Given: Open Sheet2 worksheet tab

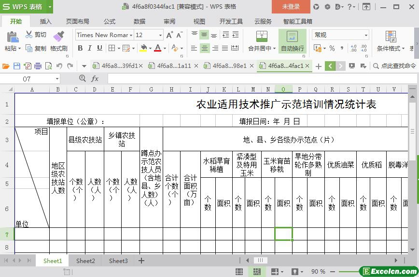Looking at the screenshot, I should (x=85, y=261).
